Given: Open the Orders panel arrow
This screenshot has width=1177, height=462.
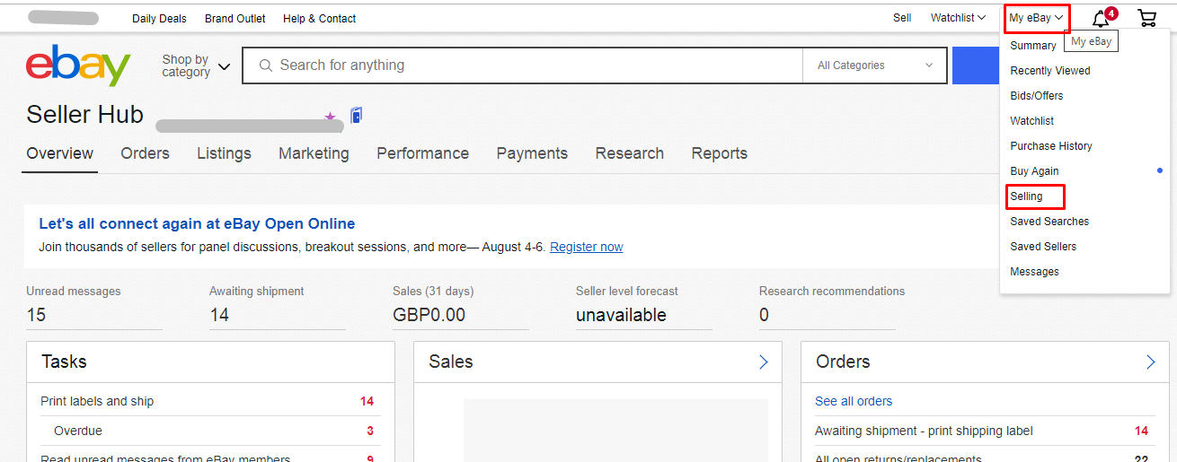Looking at the screenshot, I should (1151, 362).
